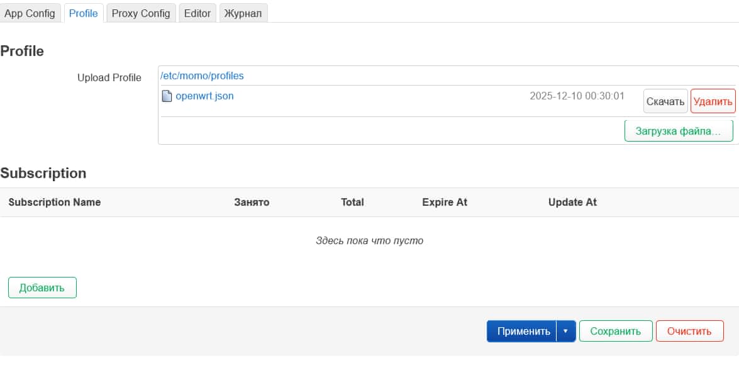Switch to the App Config tab
Screen dimensions: 739x370
30,13
